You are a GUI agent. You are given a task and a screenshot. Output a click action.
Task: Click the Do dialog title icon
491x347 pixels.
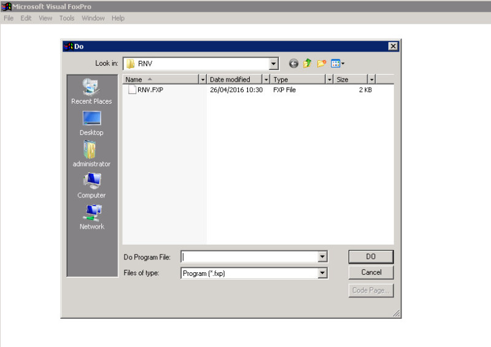pyautogui.click(x=68, y=47)
